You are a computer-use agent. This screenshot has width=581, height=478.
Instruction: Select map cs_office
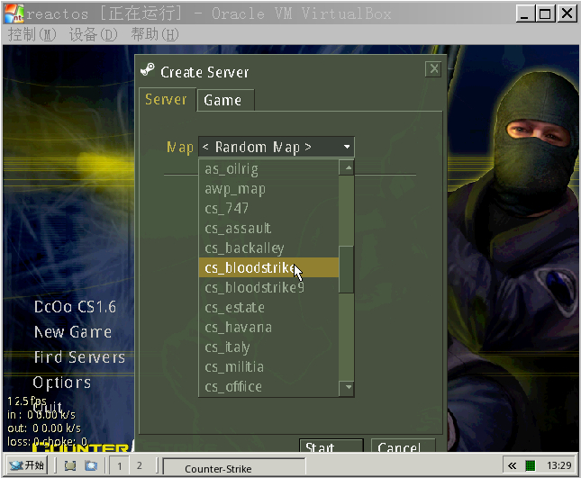tap(268, 386)
